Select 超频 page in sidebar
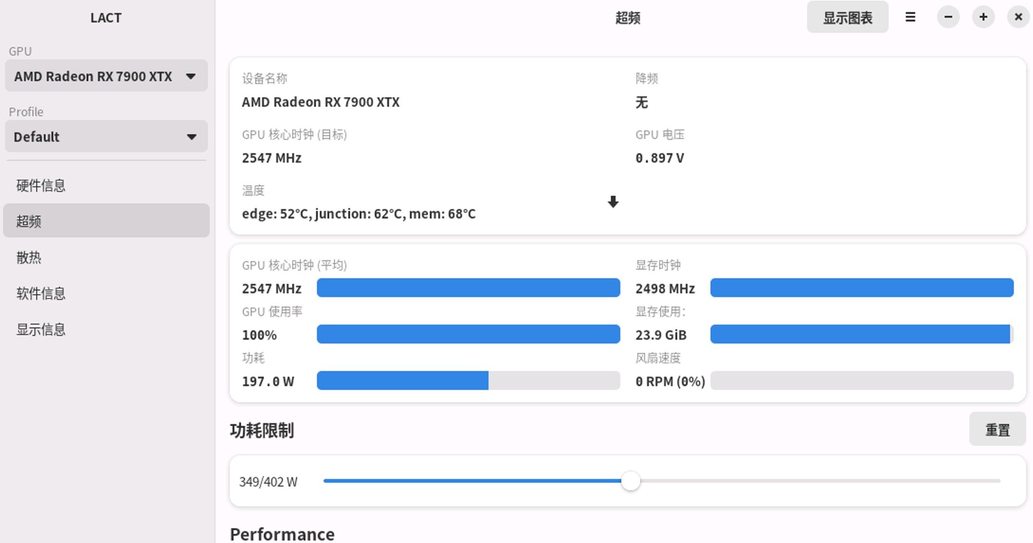This screenshot has height=543, width=1033. pyautogui.click(x=106, y=221)
